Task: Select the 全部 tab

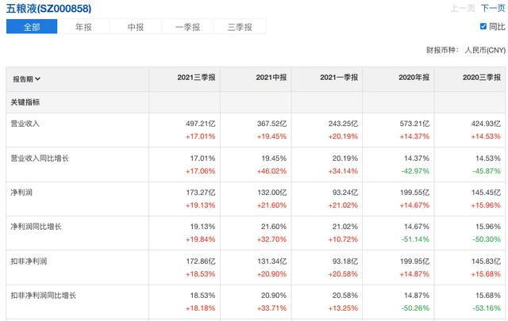Action: (33, 27)
